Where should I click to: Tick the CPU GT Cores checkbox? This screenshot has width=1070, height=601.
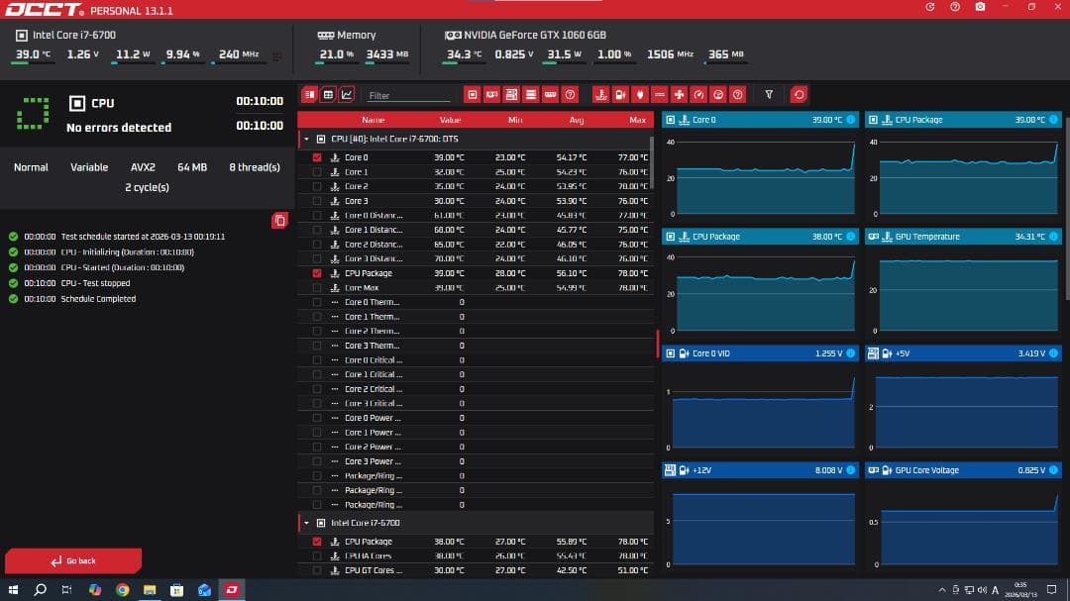click(317, 570)
